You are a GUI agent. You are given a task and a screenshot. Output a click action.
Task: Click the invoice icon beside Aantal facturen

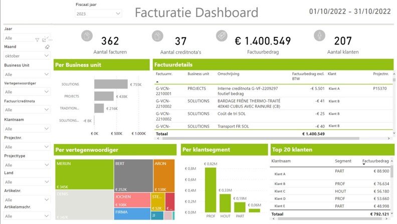[x=87, y=35]
